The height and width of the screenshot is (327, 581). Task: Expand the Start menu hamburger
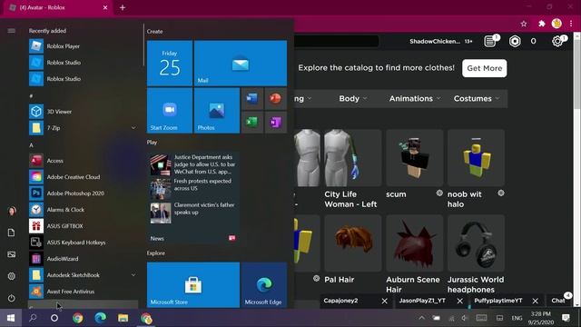[12, 31]
